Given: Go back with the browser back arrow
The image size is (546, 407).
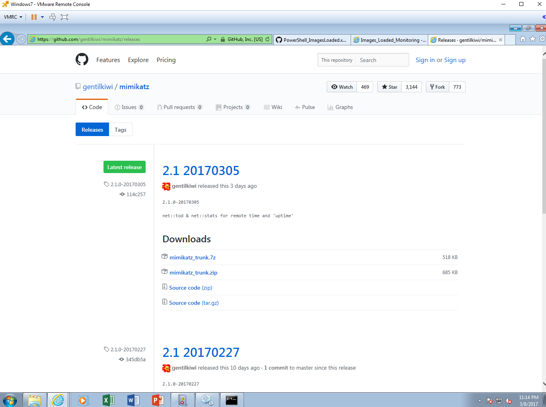Looking at the screenshot, I should [x=7, y=39].
